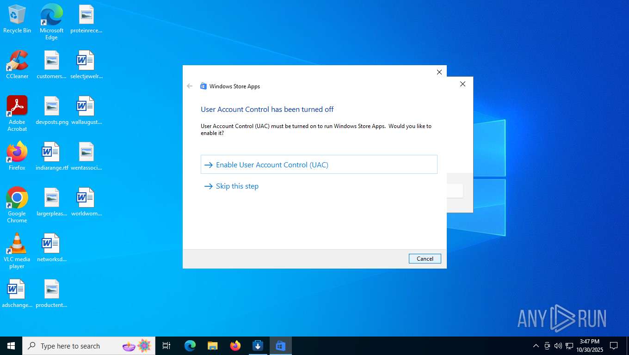Launch Microsoft Edge from desktop
The height and width of the screenshot is (355, 629).
[51, 22]
